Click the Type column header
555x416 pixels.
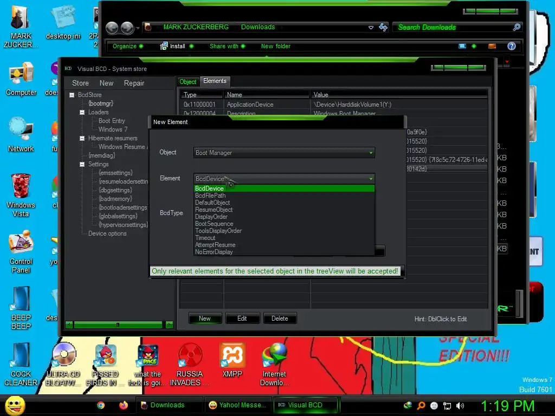pyautogui.click(x=202, y=95)
